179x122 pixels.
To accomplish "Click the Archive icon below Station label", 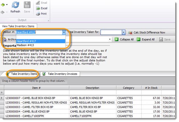I will pos(5,40).
